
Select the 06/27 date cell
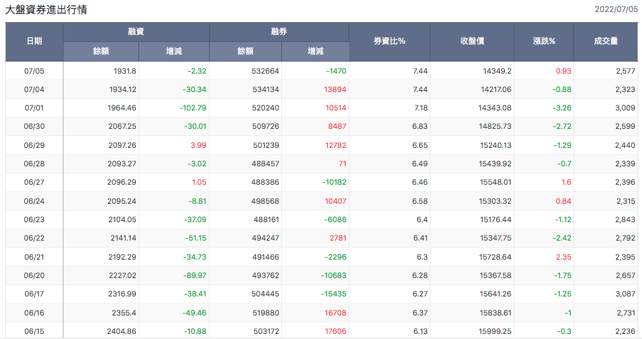tap(34, 182)
